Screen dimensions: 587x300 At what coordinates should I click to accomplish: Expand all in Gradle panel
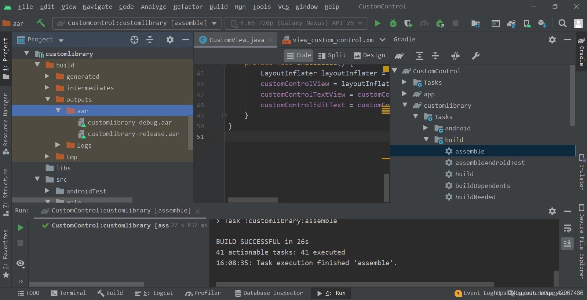[x=419, y=56]
